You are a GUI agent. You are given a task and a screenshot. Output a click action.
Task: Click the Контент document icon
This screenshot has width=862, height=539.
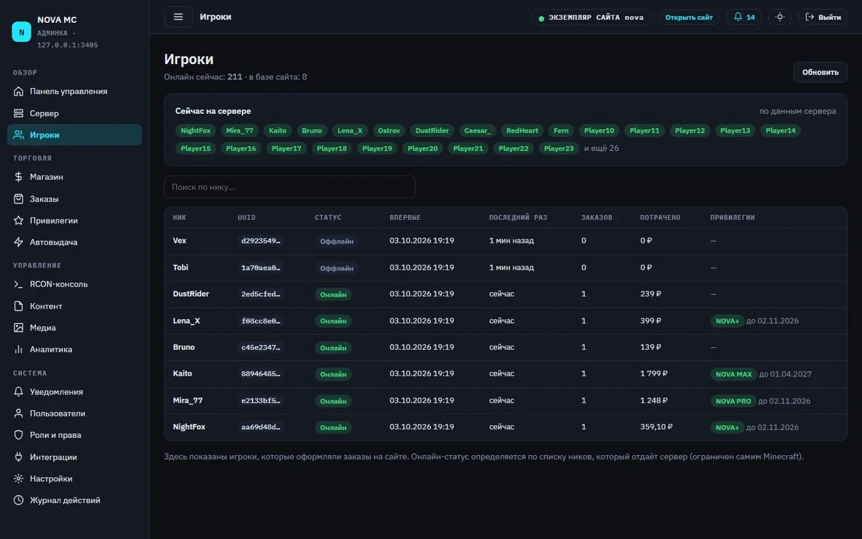(18, 306)
